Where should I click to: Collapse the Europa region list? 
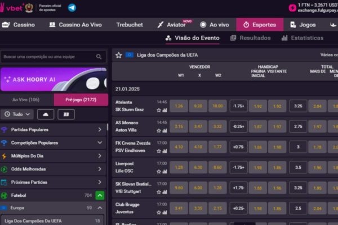(x=100, y=208)
